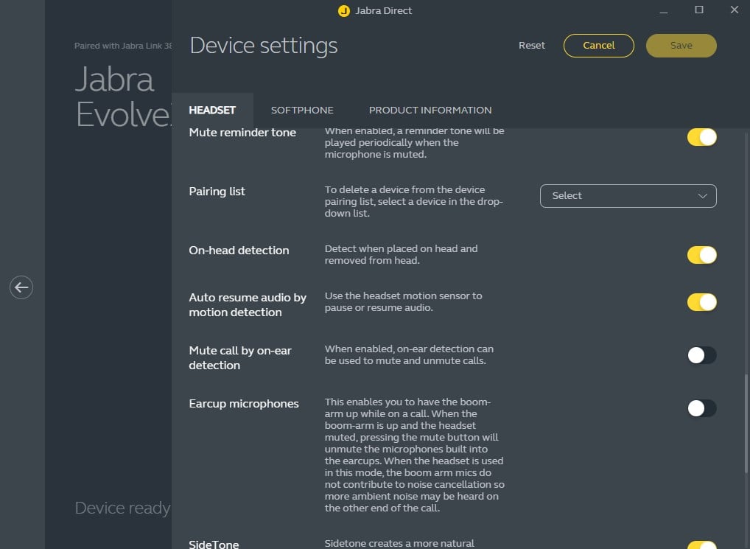Disable Auto resume audio by motion detection

coord(701,302)
